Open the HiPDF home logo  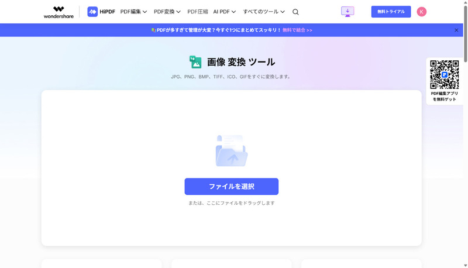[x=101, y=12]
